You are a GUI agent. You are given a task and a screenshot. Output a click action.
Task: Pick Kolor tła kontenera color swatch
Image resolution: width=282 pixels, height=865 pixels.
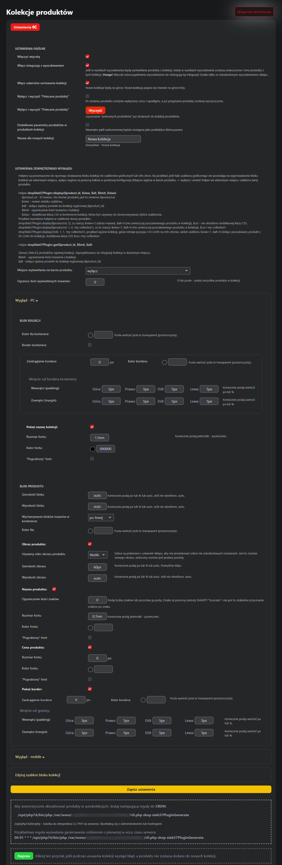(90, 335)
